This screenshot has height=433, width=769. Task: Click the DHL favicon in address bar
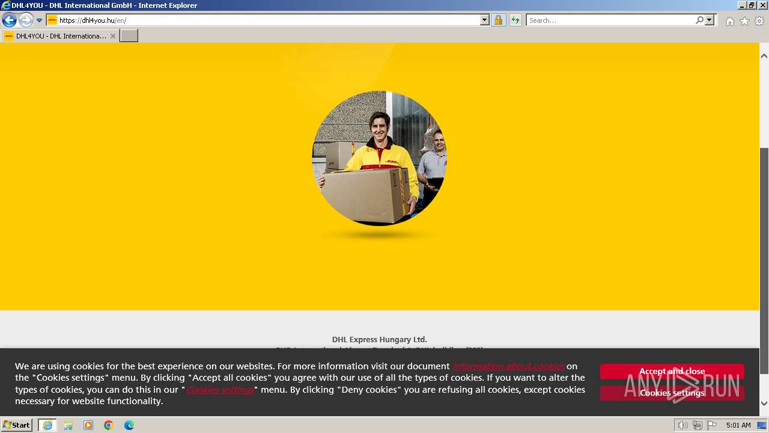52,20
